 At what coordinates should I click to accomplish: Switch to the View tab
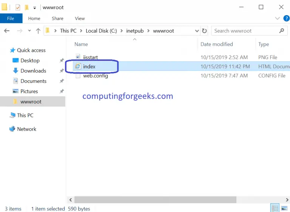pyautogui.click(x=80, y=18)
